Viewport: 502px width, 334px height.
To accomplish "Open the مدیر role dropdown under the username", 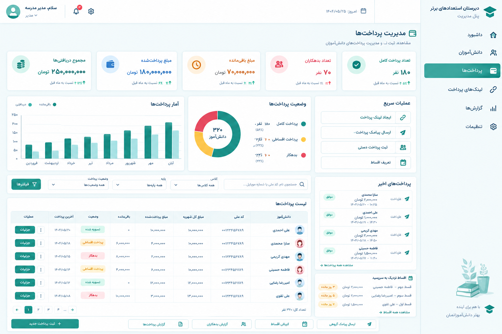I will point(31,15).
